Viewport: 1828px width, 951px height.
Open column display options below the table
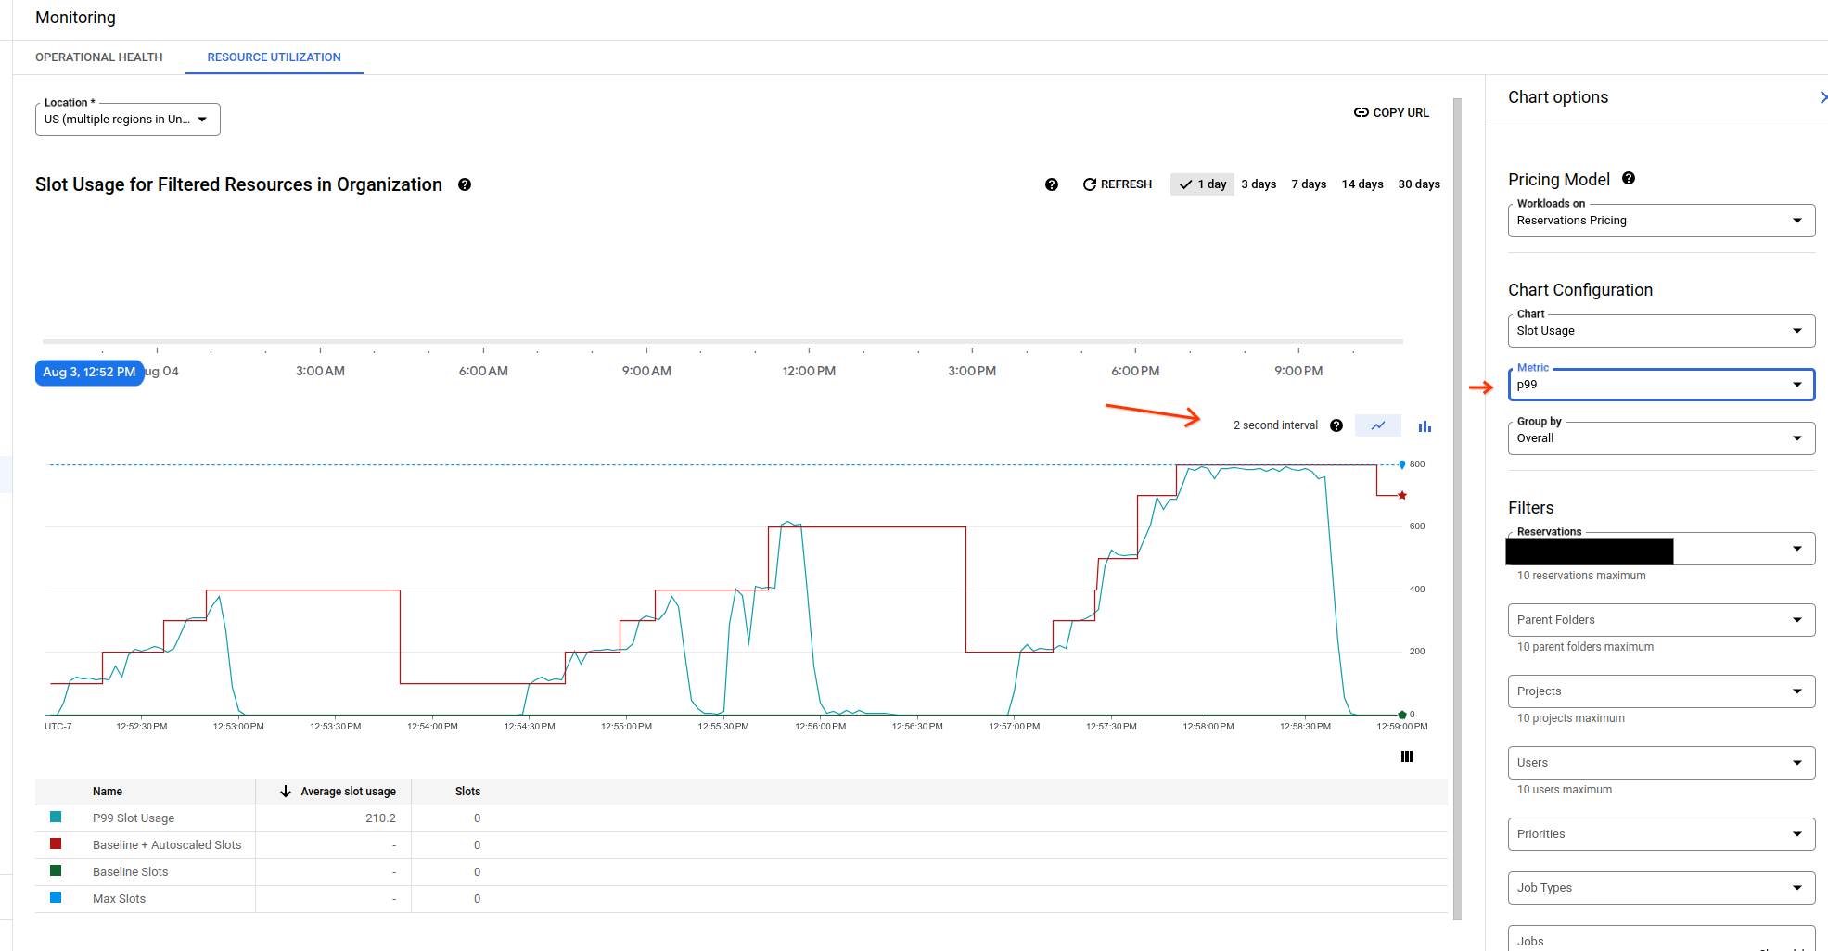1406,756
